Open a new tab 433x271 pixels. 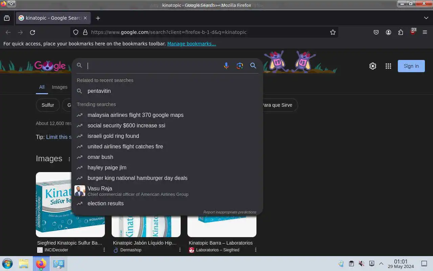point(98,18)
